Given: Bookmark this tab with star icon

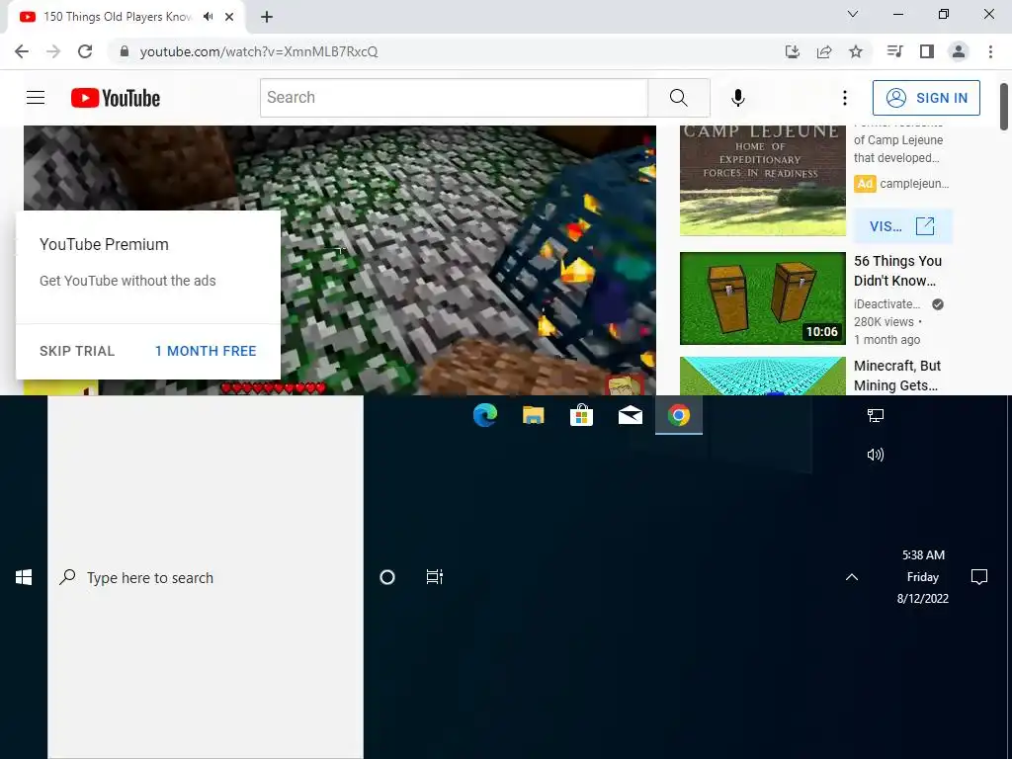Looking at the screenshot, I should pos(855,51).
